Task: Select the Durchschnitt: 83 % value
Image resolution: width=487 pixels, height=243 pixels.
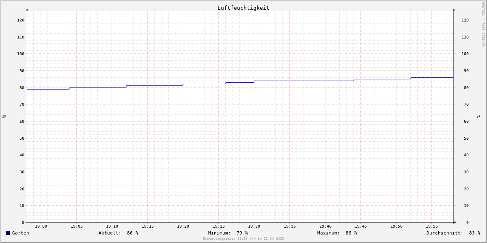Action: (453, 233)
